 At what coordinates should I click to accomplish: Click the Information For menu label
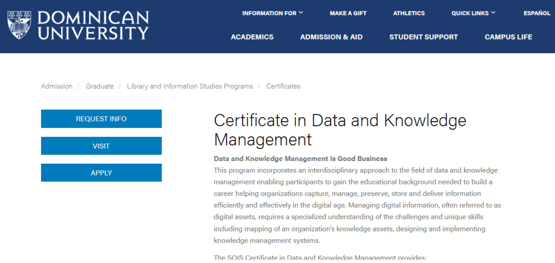pos(269,14)
